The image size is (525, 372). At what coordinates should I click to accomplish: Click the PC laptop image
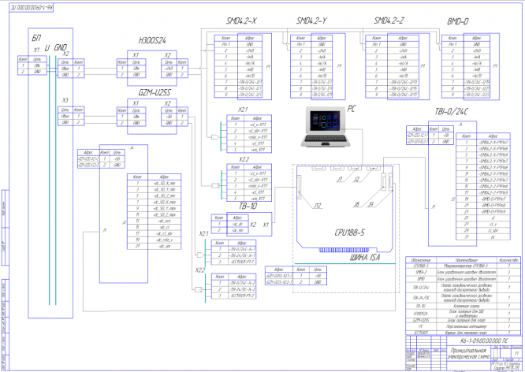point(326,127)
